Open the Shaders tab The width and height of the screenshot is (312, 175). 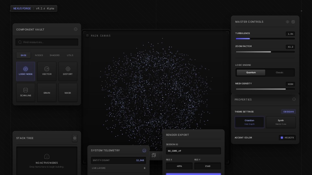[x=55, y=55]
